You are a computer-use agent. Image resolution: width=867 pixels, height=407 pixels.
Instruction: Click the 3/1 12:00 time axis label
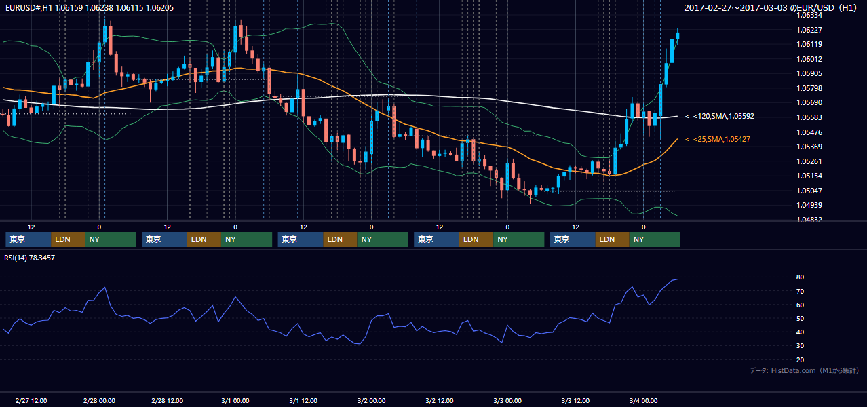pos(303,400)
